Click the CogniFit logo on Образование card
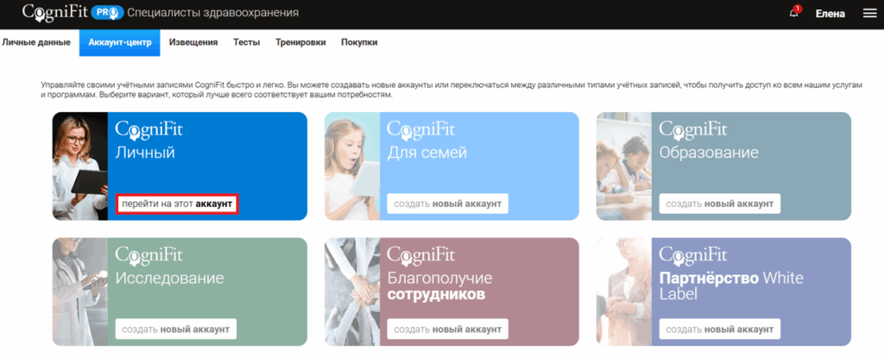884x359 pixels. point(693,130)
